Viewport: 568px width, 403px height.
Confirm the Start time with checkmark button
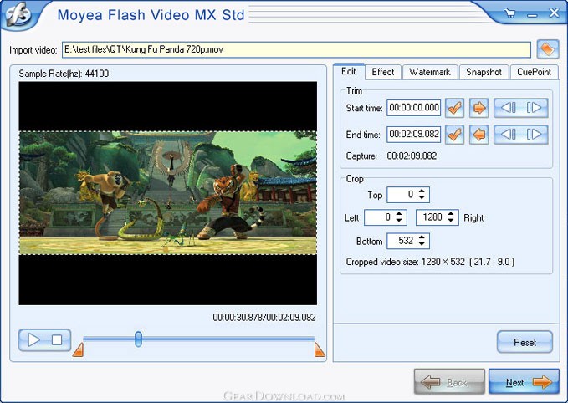(454, 108)
